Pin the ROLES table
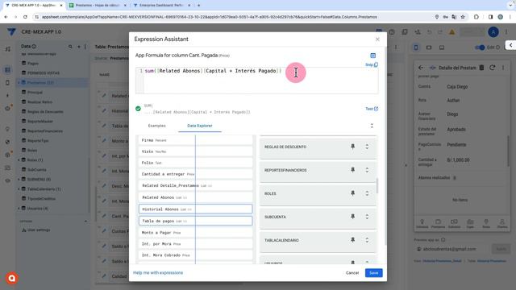Screen dimensions: 516x290 point(353,193)
